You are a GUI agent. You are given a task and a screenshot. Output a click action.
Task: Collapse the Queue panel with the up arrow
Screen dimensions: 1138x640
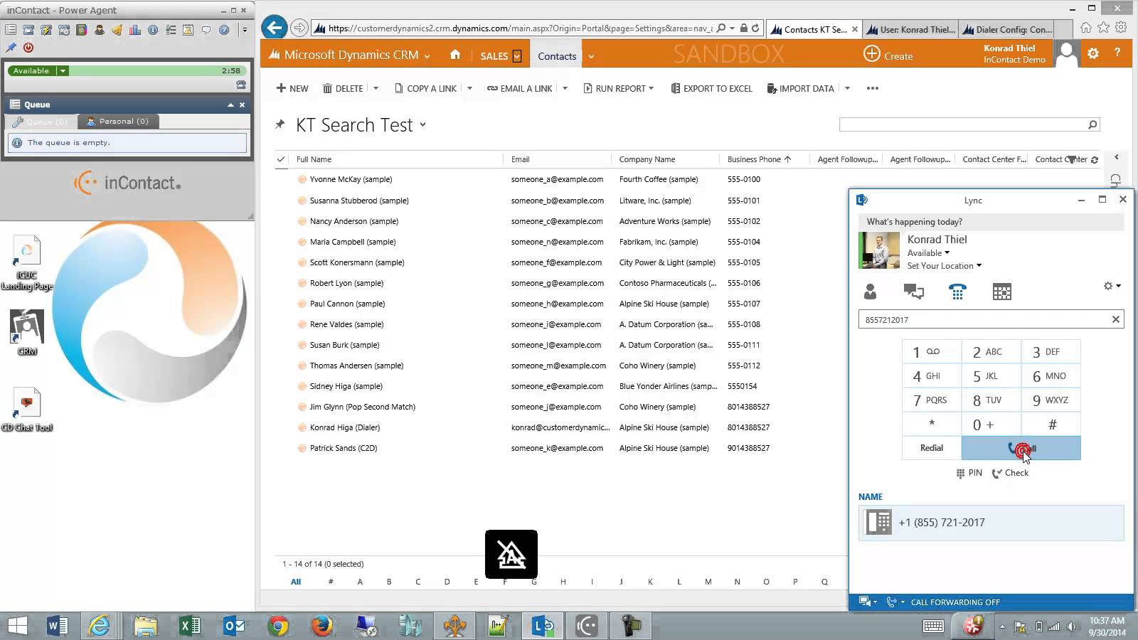pos(230,105)
